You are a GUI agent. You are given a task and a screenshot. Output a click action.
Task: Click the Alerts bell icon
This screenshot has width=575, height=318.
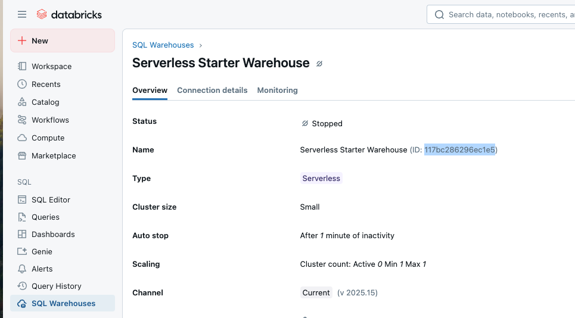click(x=22, y=269)
